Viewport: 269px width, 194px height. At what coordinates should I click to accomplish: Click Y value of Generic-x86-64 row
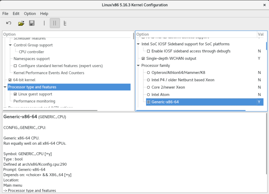(259, 102)
